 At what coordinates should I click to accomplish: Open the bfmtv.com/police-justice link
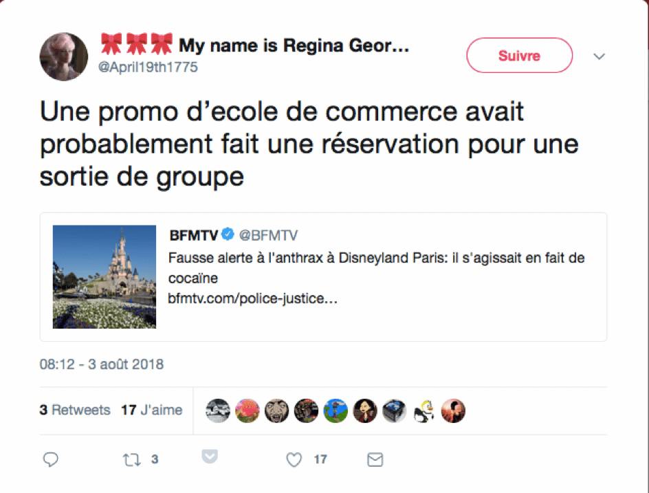point(252,298)
